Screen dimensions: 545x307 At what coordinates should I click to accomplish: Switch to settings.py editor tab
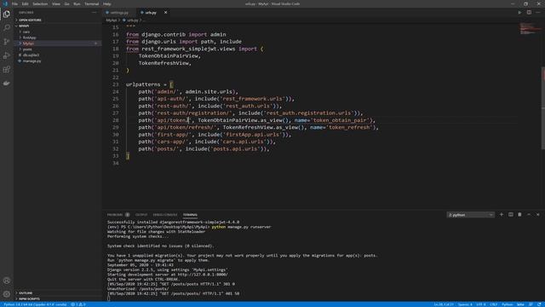(119, 13)
